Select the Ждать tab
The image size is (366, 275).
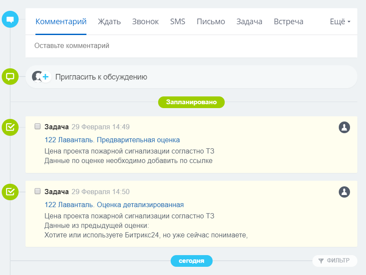(x=109, y=22)
